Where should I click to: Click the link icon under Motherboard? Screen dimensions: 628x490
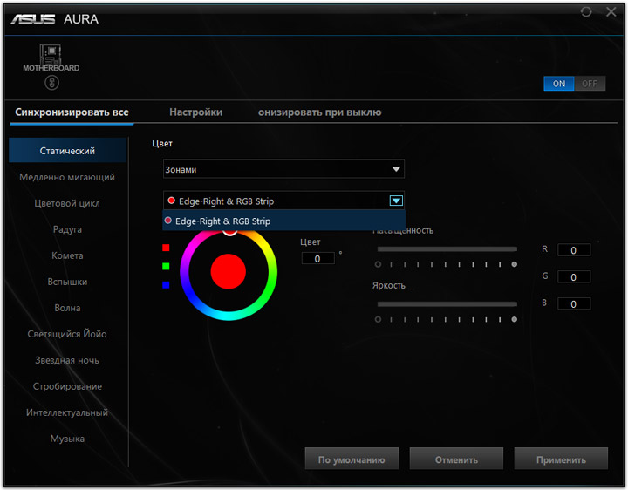coord(51,83)
